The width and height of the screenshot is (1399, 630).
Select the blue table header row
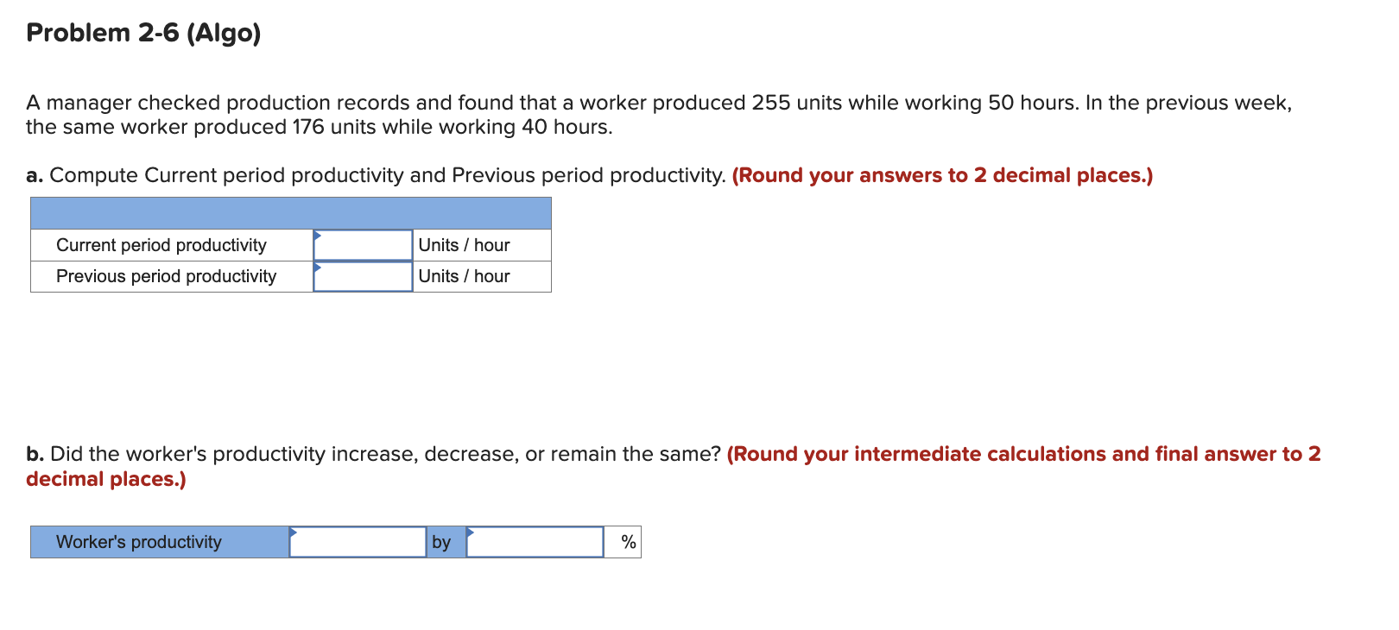(290, 212)
